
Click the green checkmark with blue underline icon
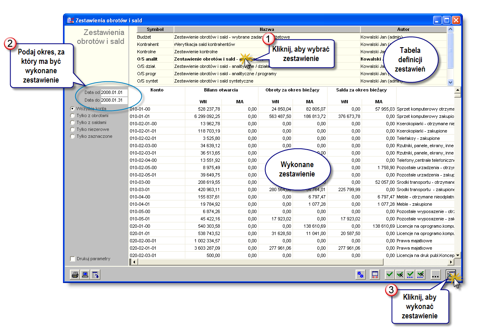point(410,275)
